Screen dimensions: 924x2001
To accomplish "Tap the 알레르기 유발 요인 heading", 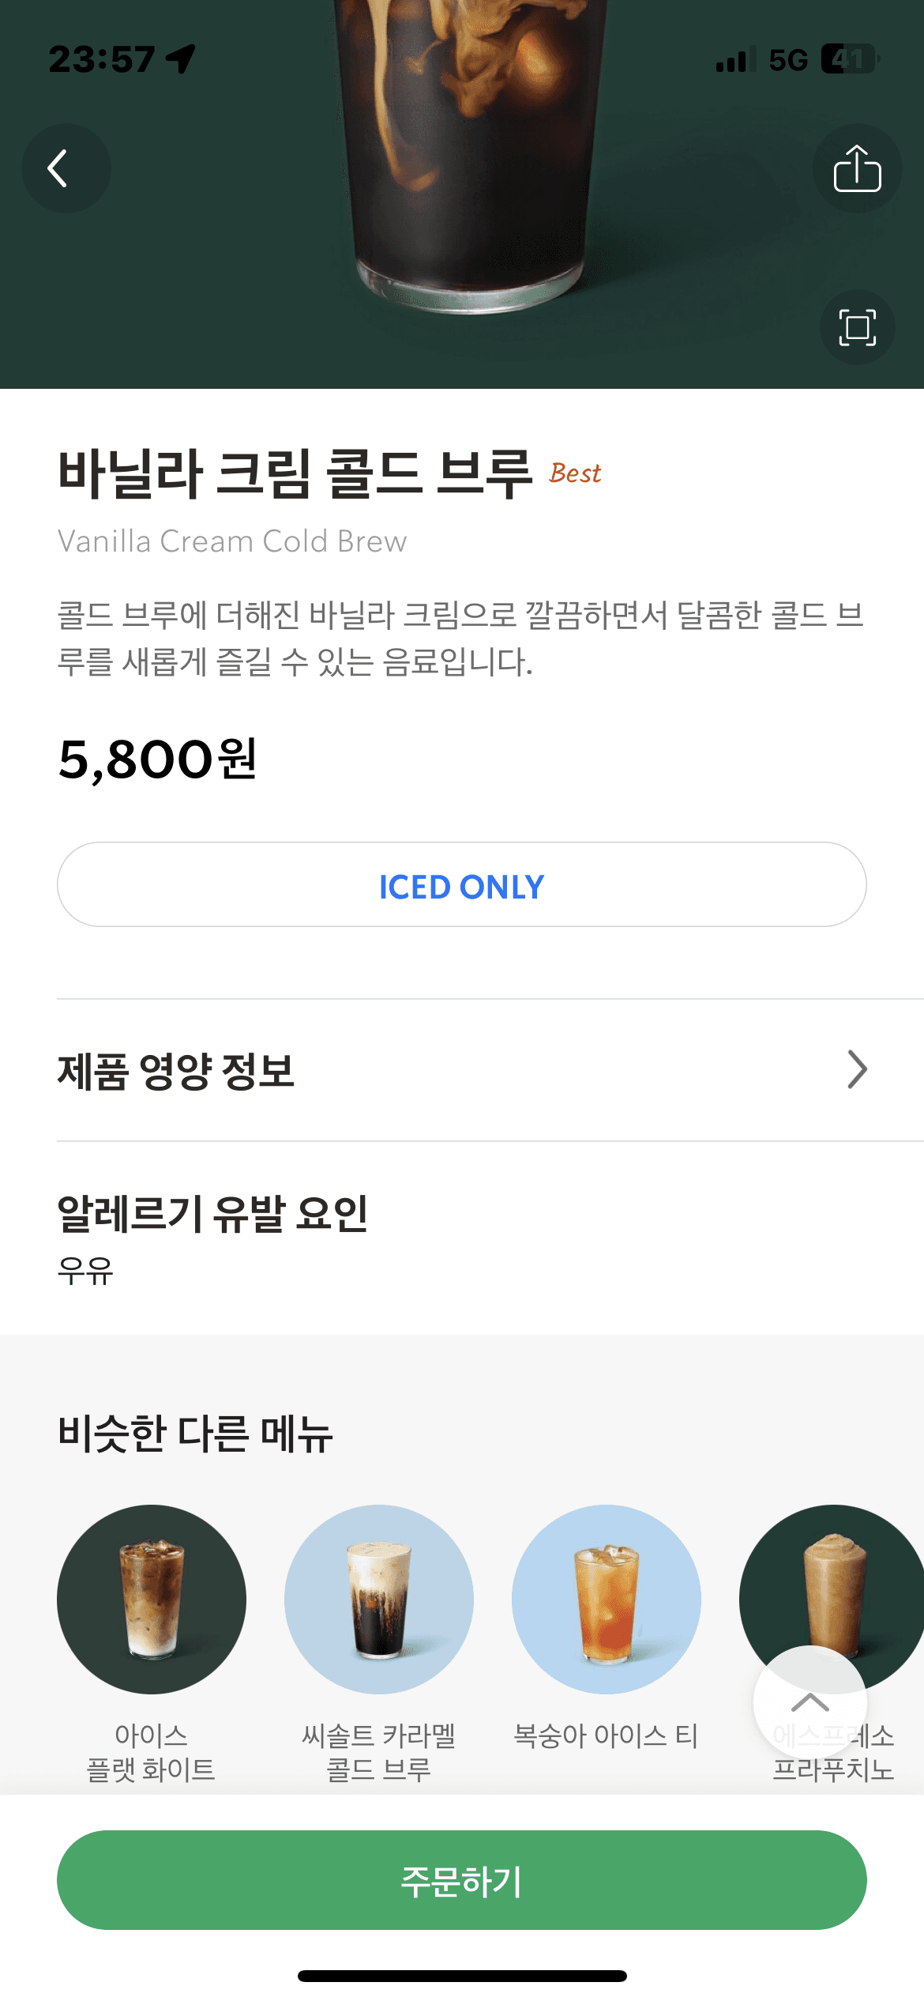I will click(x=212, y=1214).
